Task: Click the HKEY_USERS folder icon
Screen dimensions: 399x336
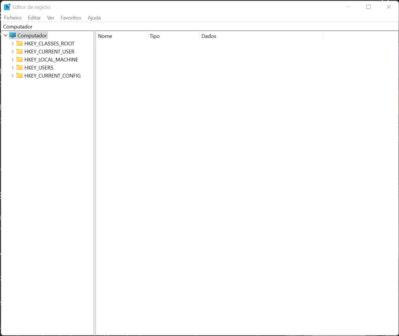Action: coord(20,67)
